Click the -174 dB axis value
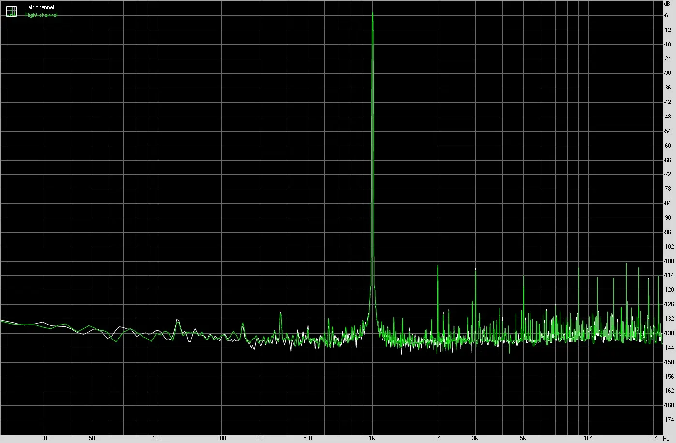 [x=668, y=420]
